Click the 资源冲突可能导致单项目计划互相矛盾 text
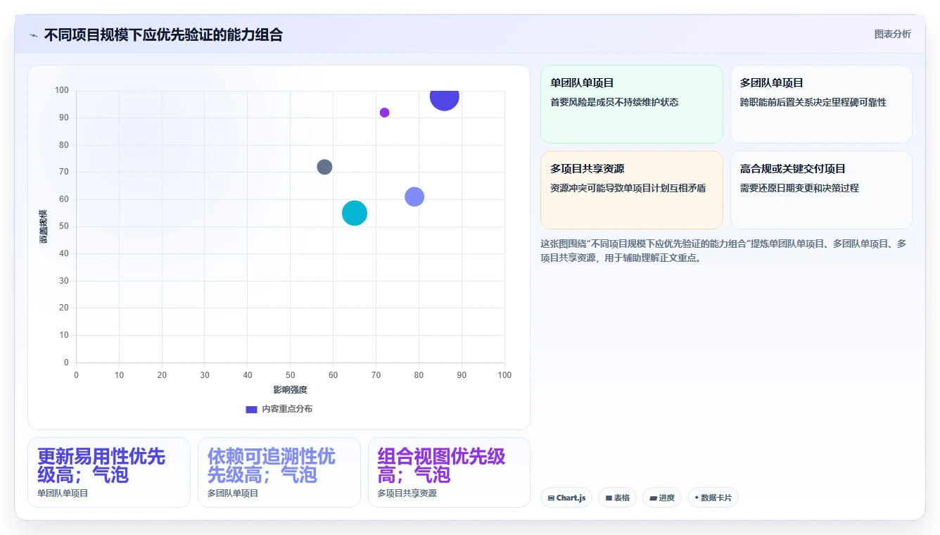The image size is (940, 535). pyautogui.click(x=628, y=188)
